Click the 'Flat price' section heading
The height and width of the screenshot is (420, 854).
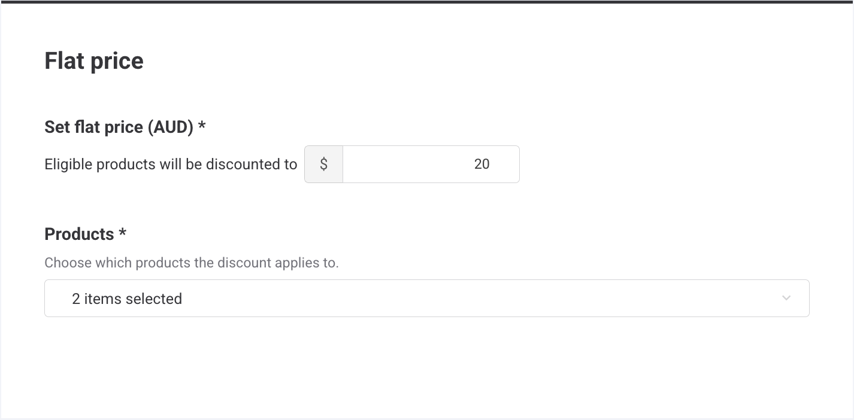[94, 61]
